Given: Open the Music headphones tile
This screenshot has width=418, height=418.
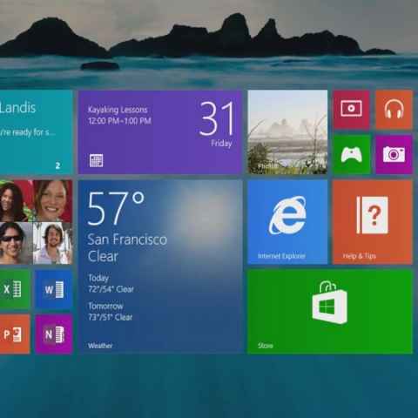Looking at the screenshot, I should [x=394, y=110].
